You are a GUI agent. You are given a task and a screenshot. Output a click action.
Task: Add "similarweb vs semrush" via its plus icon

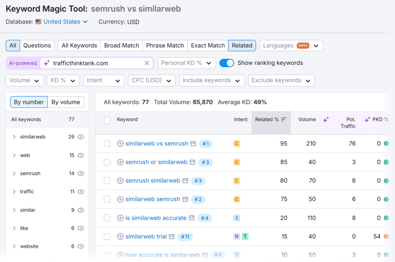pos(120,144)
